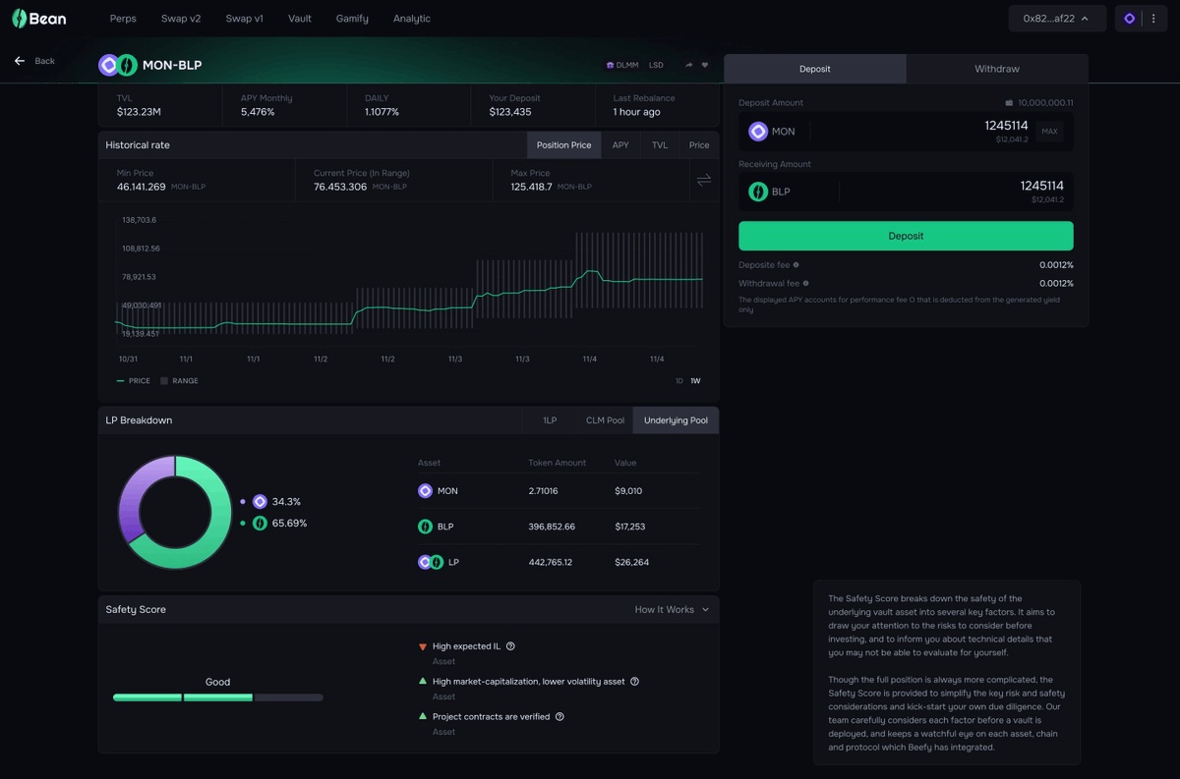Open help icon for High market-capitalization asset
Image resolution: width=1180 pixels, height=779 pixels.
634,682
